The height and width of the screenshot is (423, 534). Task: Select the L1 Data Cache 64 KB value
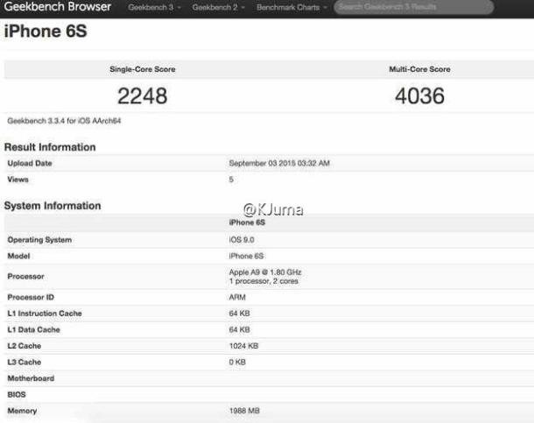pyautogui.click(x=239, y=329)
